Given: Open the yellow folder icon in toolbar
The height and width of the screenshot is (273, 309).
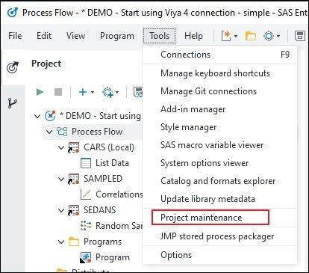Looking at the screenshot, I should pyautogui.click(x=251, y=36).
